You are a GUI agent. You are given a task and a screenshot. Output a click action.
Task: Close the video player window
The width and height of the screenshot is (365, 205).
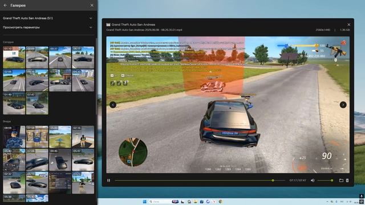point(348,24)
